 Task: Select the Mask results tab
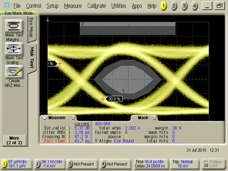click(x=143, y=118)
